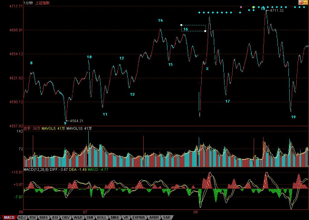
Task: Click the pink diamond info marker
Action: tap(241, 7)
